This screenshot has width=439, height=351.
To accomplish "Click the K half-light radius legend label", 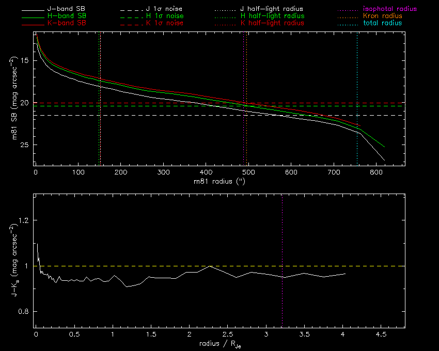I will pyautogui.click(x=272, y=23).
